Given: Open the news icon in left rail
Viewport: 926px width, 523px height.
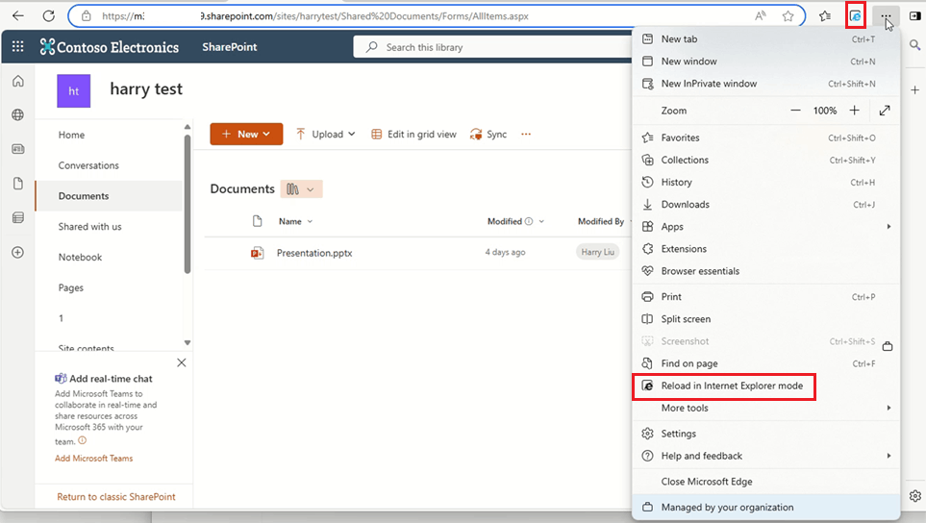Looking at the screenshot, I should coord(18,149).
